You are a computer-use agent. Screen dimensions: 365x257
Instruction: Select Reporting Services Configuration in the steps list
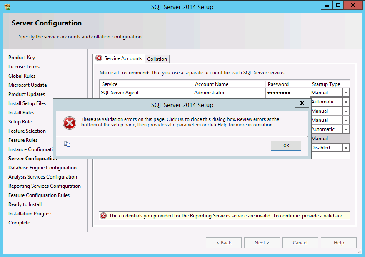tap(45, 186)
